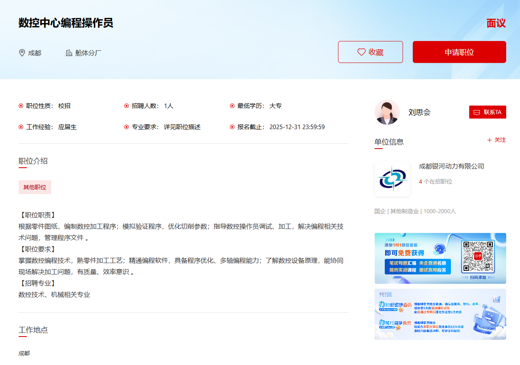This screenshot has width=520, height=365.
Task: Open the 成都银河动力有限公司 company logo
Action: coord(392,179)
